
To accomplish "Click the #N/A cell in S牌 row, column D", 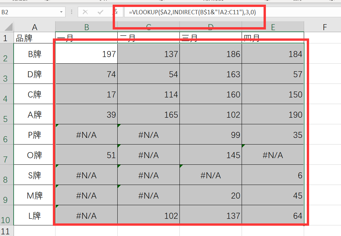I will click(x=211, y=175).
